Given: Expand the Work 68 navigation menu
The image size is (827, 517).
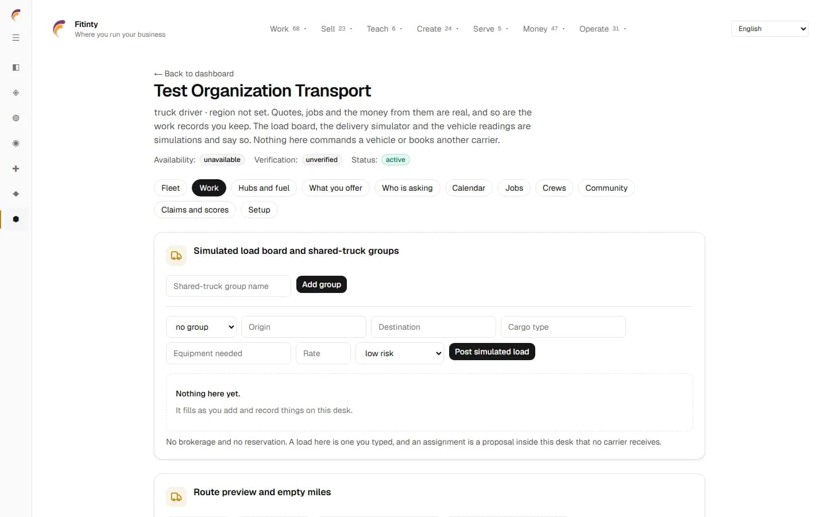Looking at the screenshot, I should click(x=288, y=29).
